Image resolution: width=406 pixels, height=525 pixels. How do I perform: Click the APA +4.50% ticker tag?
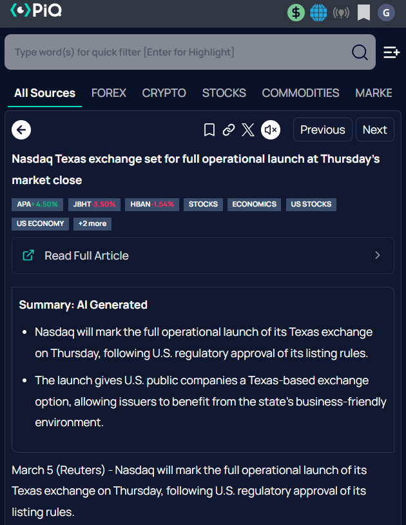[x=37, y=204]
